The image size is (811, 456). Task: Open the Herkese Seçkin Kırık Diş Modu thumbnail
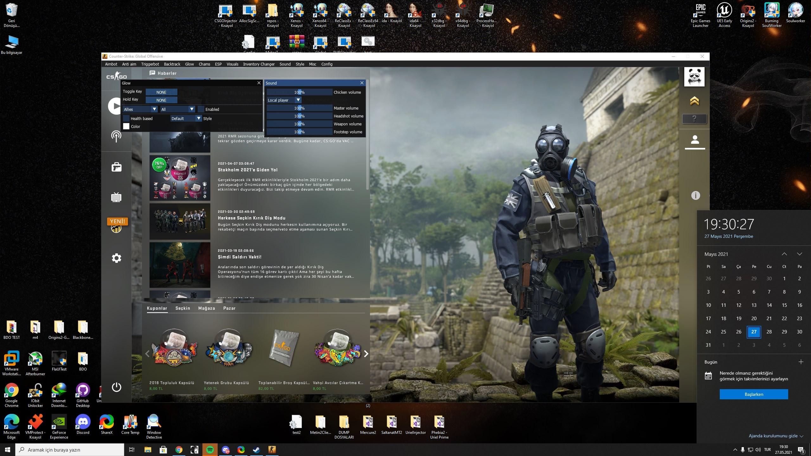[x=180, y=221]
